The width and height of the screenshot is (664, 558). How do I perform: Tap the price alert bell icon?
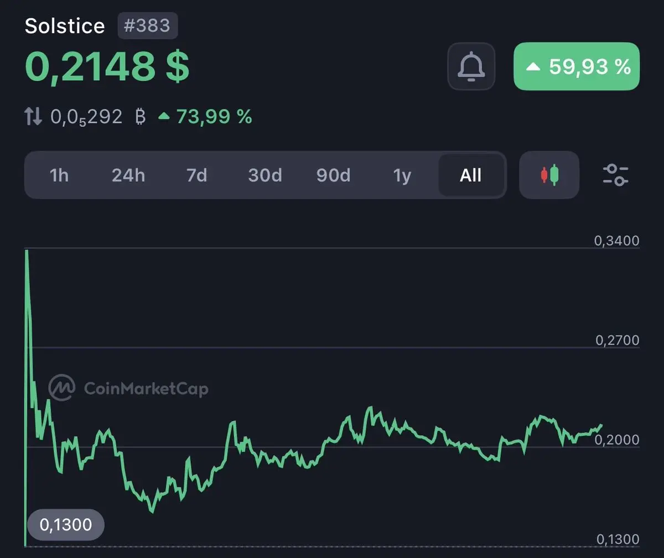pos(471,66)
